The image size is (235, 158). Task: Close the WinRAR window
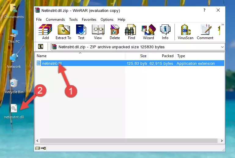click(x=218, y=10)
